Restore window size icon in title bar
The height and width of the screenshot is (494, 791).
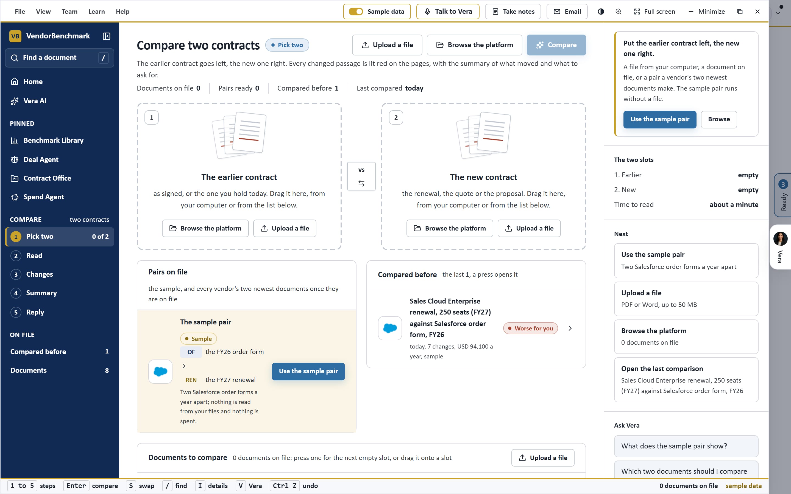(x=740, y=12)
